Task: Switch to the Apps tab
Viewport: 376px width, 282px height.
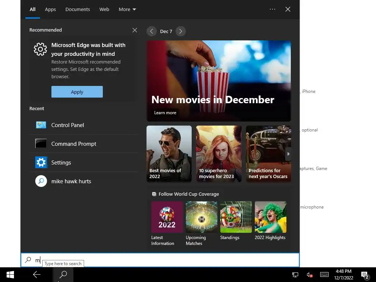Action: pos(50,9)
